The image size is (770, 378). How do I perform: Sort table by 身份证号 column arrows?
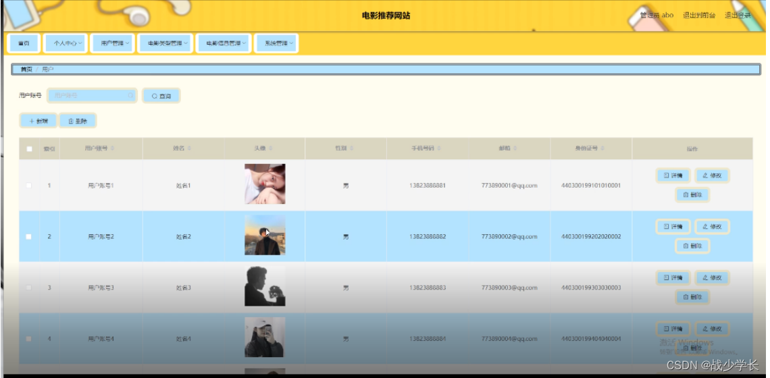602,148
